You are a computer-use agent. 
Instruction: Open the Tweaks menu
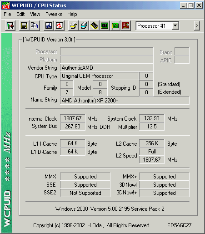point(54,14)
